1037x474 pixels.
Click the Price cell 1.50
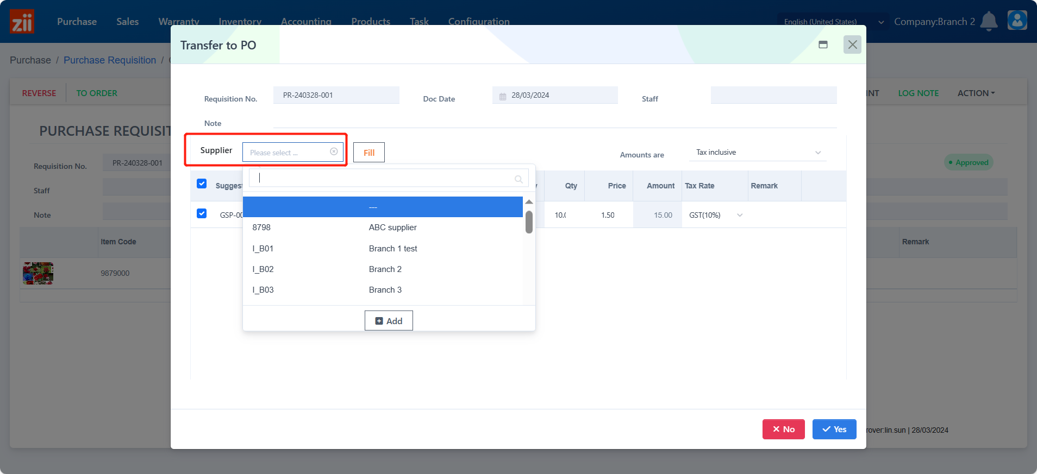coord(608,215)
